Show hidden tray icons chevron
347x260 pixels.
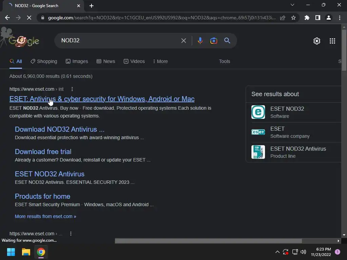[x=277, y=252]
